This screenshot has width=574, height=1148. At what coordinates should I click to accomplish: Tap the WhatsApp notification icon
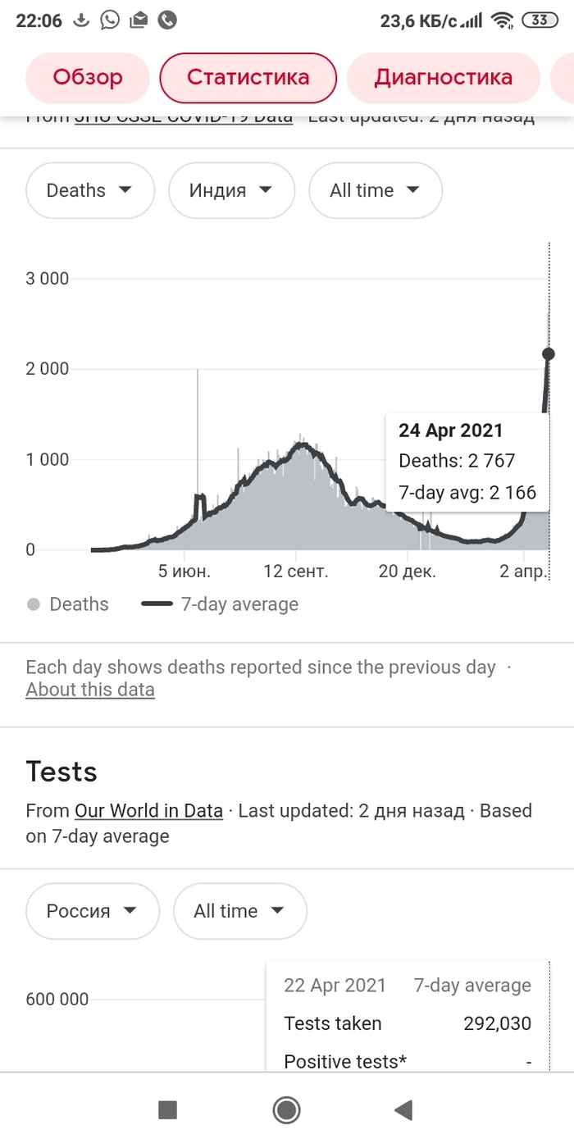pos(110,20)
